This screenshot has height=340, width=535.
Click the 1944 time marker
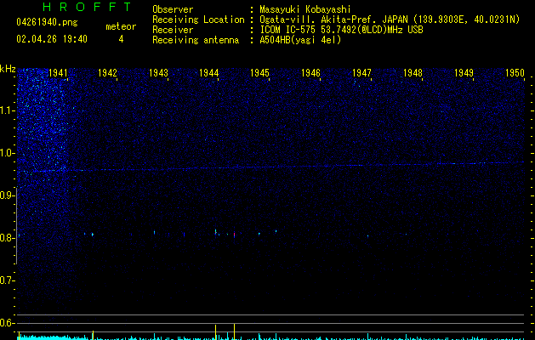[x=209, y=73]
